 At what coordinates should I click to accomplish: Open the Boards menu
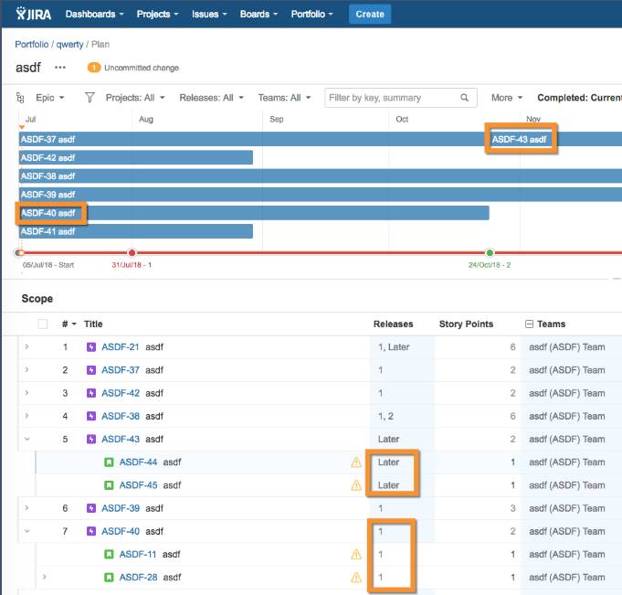tap(258, 15)
